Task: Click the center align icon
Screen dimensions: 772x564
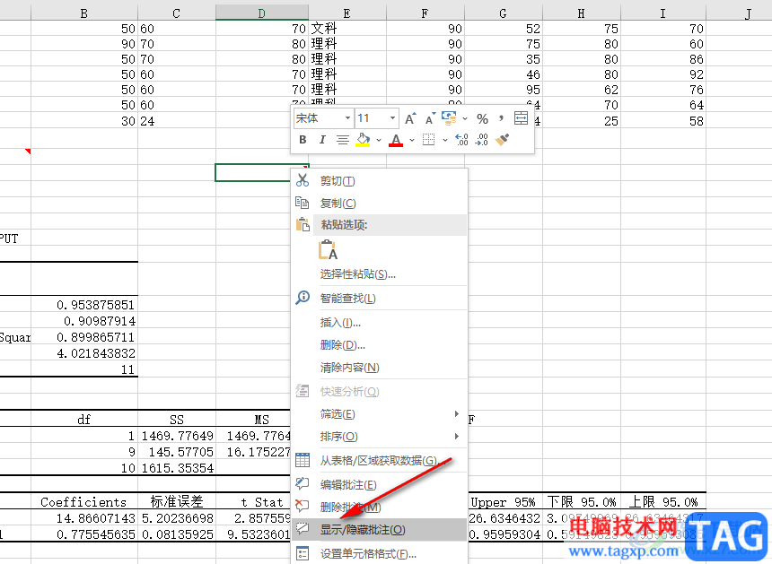Action: coord(342,140)
